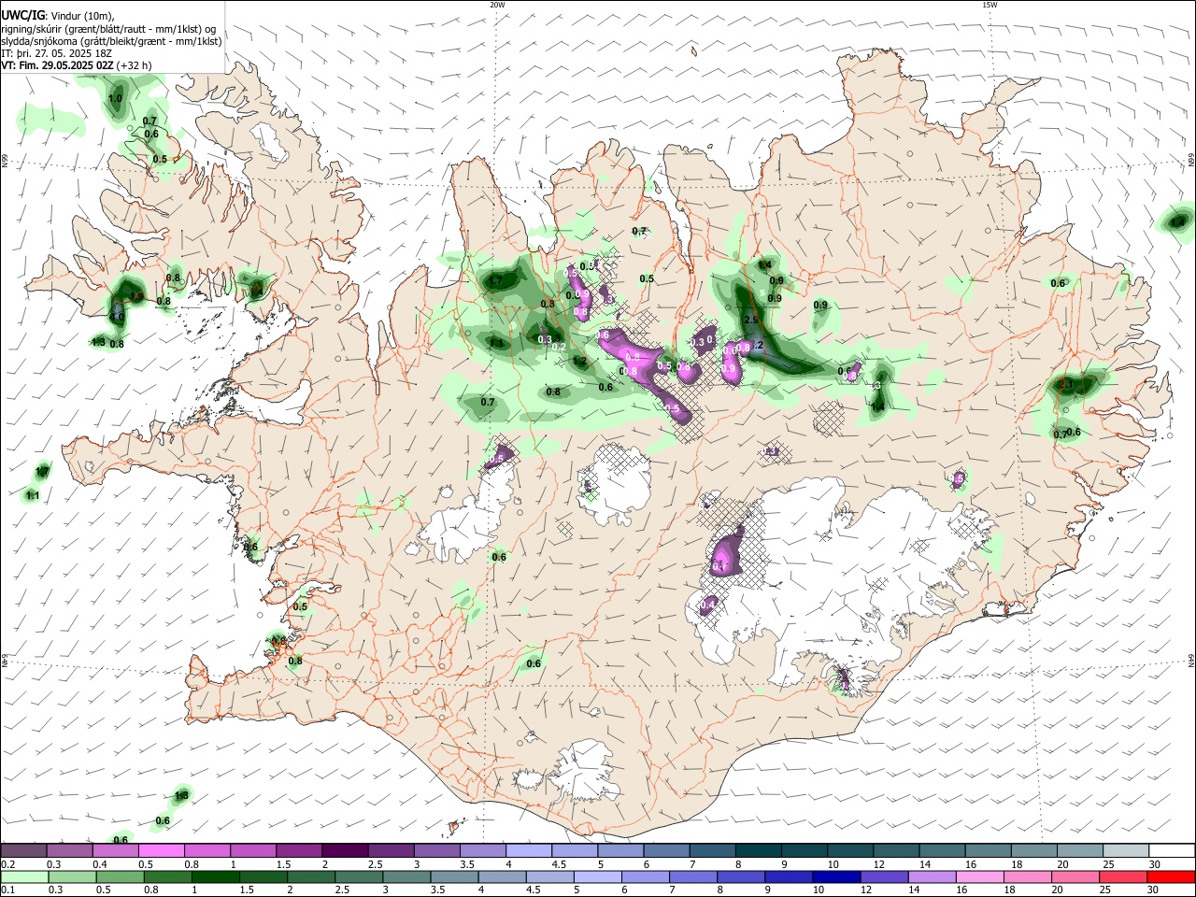
Task: Click the 'VT: Fim. 29.05.2025 02Z (+32 h)' line
Action: (x=77, y=66)
